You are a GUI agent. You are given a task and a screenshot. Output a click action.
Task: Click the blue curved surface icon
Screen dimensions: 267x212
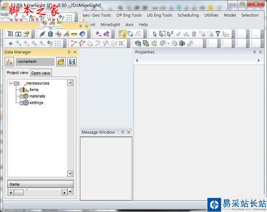point(82,34)
